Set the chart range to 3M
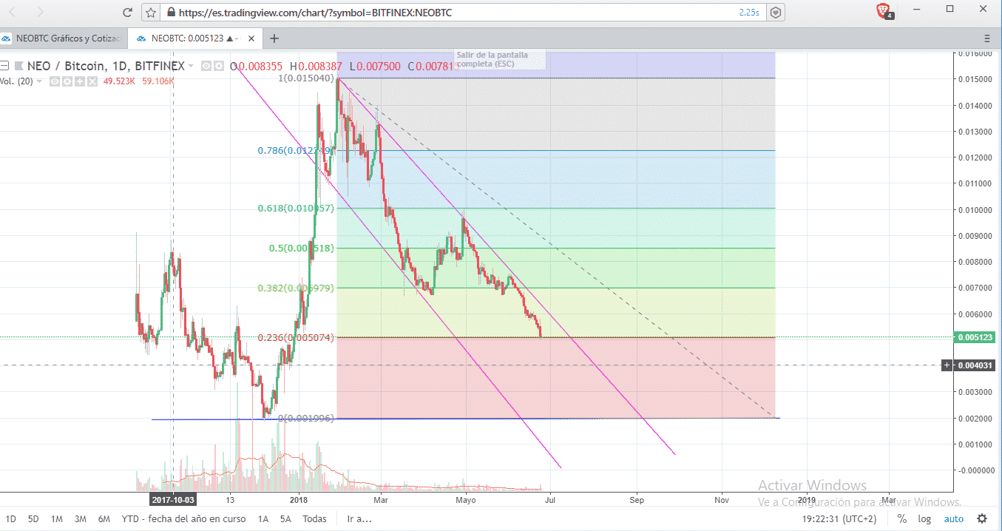The width and height of the screenshot is (1002, 531). click(81, 518)
